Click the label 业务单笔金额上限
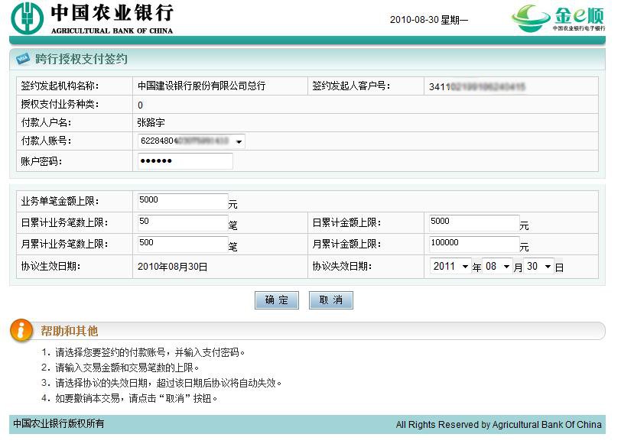This screenshot has width=634, height=447. click(60, 201)
